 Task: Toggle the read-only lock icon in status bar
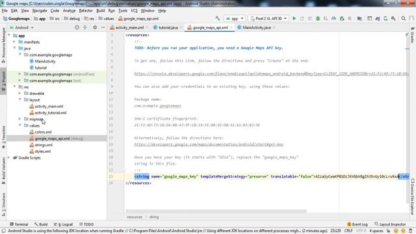(x=388, y=231)
